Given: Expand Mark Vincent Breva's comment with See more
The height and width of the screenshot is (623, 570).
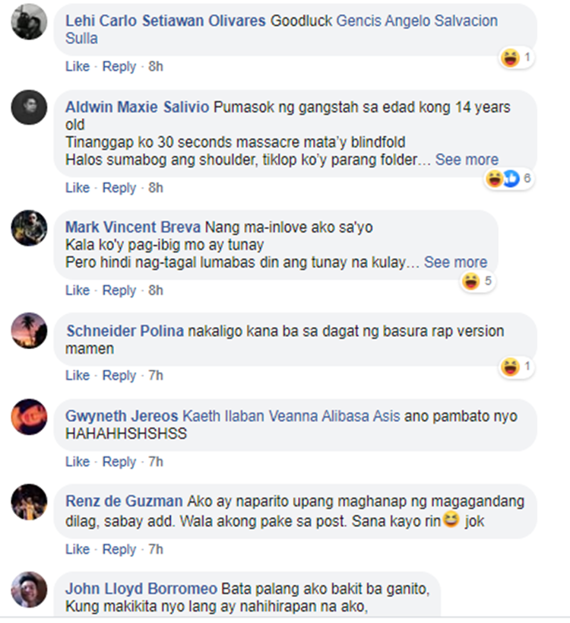Looking at the screenshot, I should (455, 262).
